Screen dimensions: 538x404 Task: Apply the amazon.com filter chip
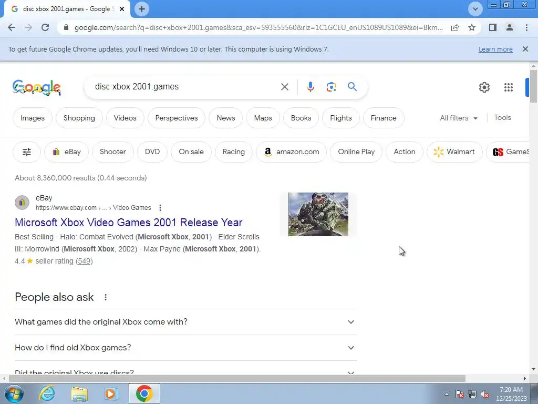click(x=291, y=152)
